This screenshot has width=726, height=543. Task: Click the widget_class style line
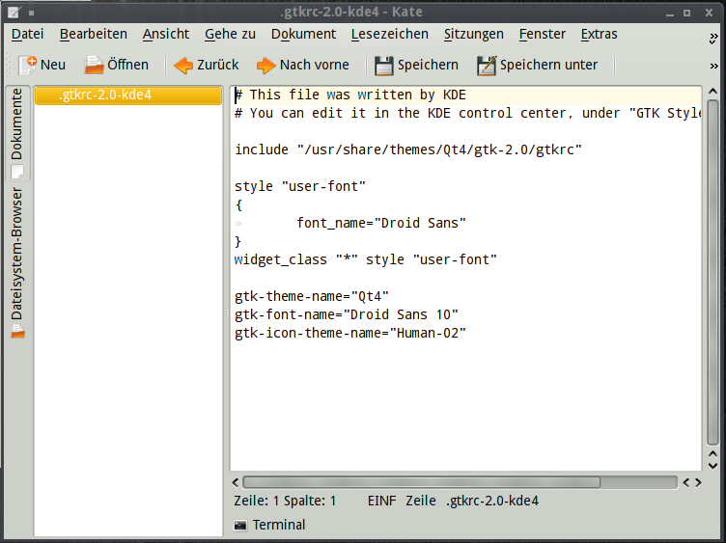(365, 259)
